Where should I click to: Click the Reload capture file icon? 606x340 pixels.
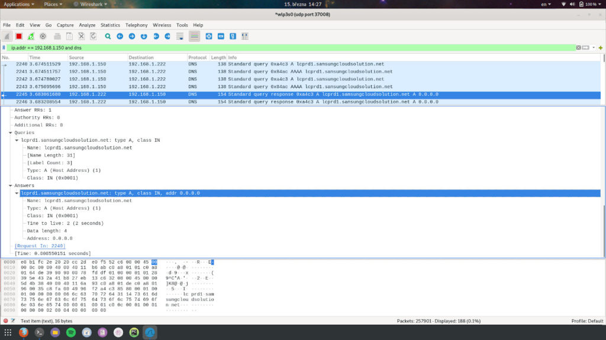coord(93,36)
